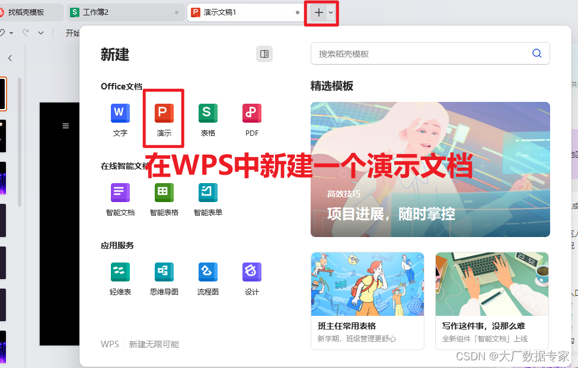The width and height of the screenshot is (578, 368).
Task: Collapse the slide panel with the left chevron
Action: [x=10, y=58]
